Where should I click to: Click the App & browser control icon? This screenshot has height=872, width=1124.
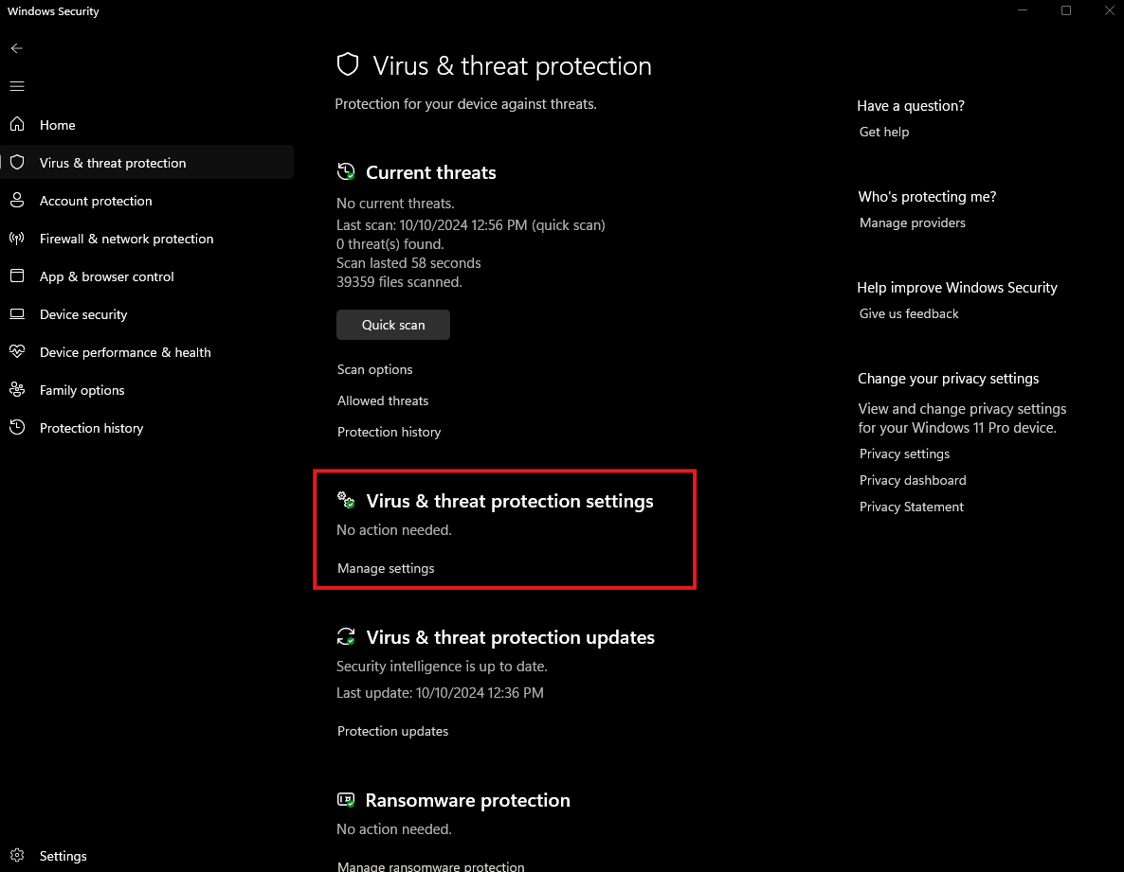click(17, 276)
